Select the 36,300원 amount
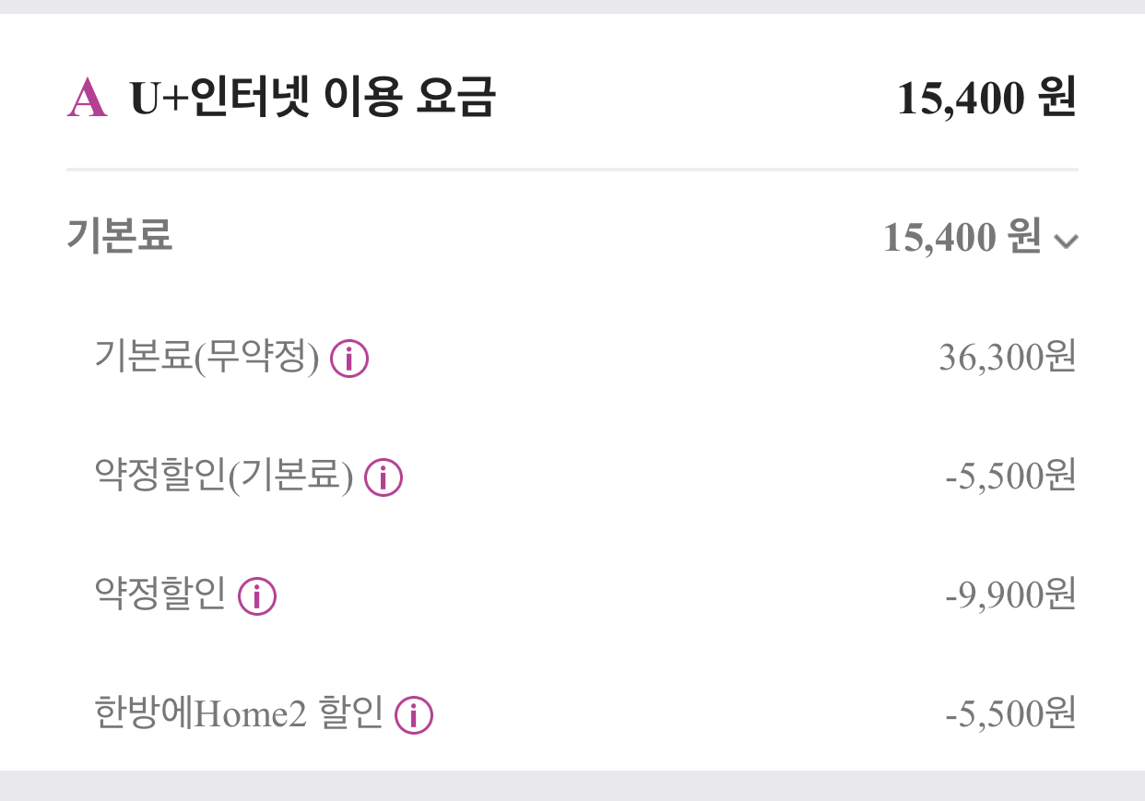Image resolution: width=1145 pixels, height=801 pixels. [x=1008, y=358]
